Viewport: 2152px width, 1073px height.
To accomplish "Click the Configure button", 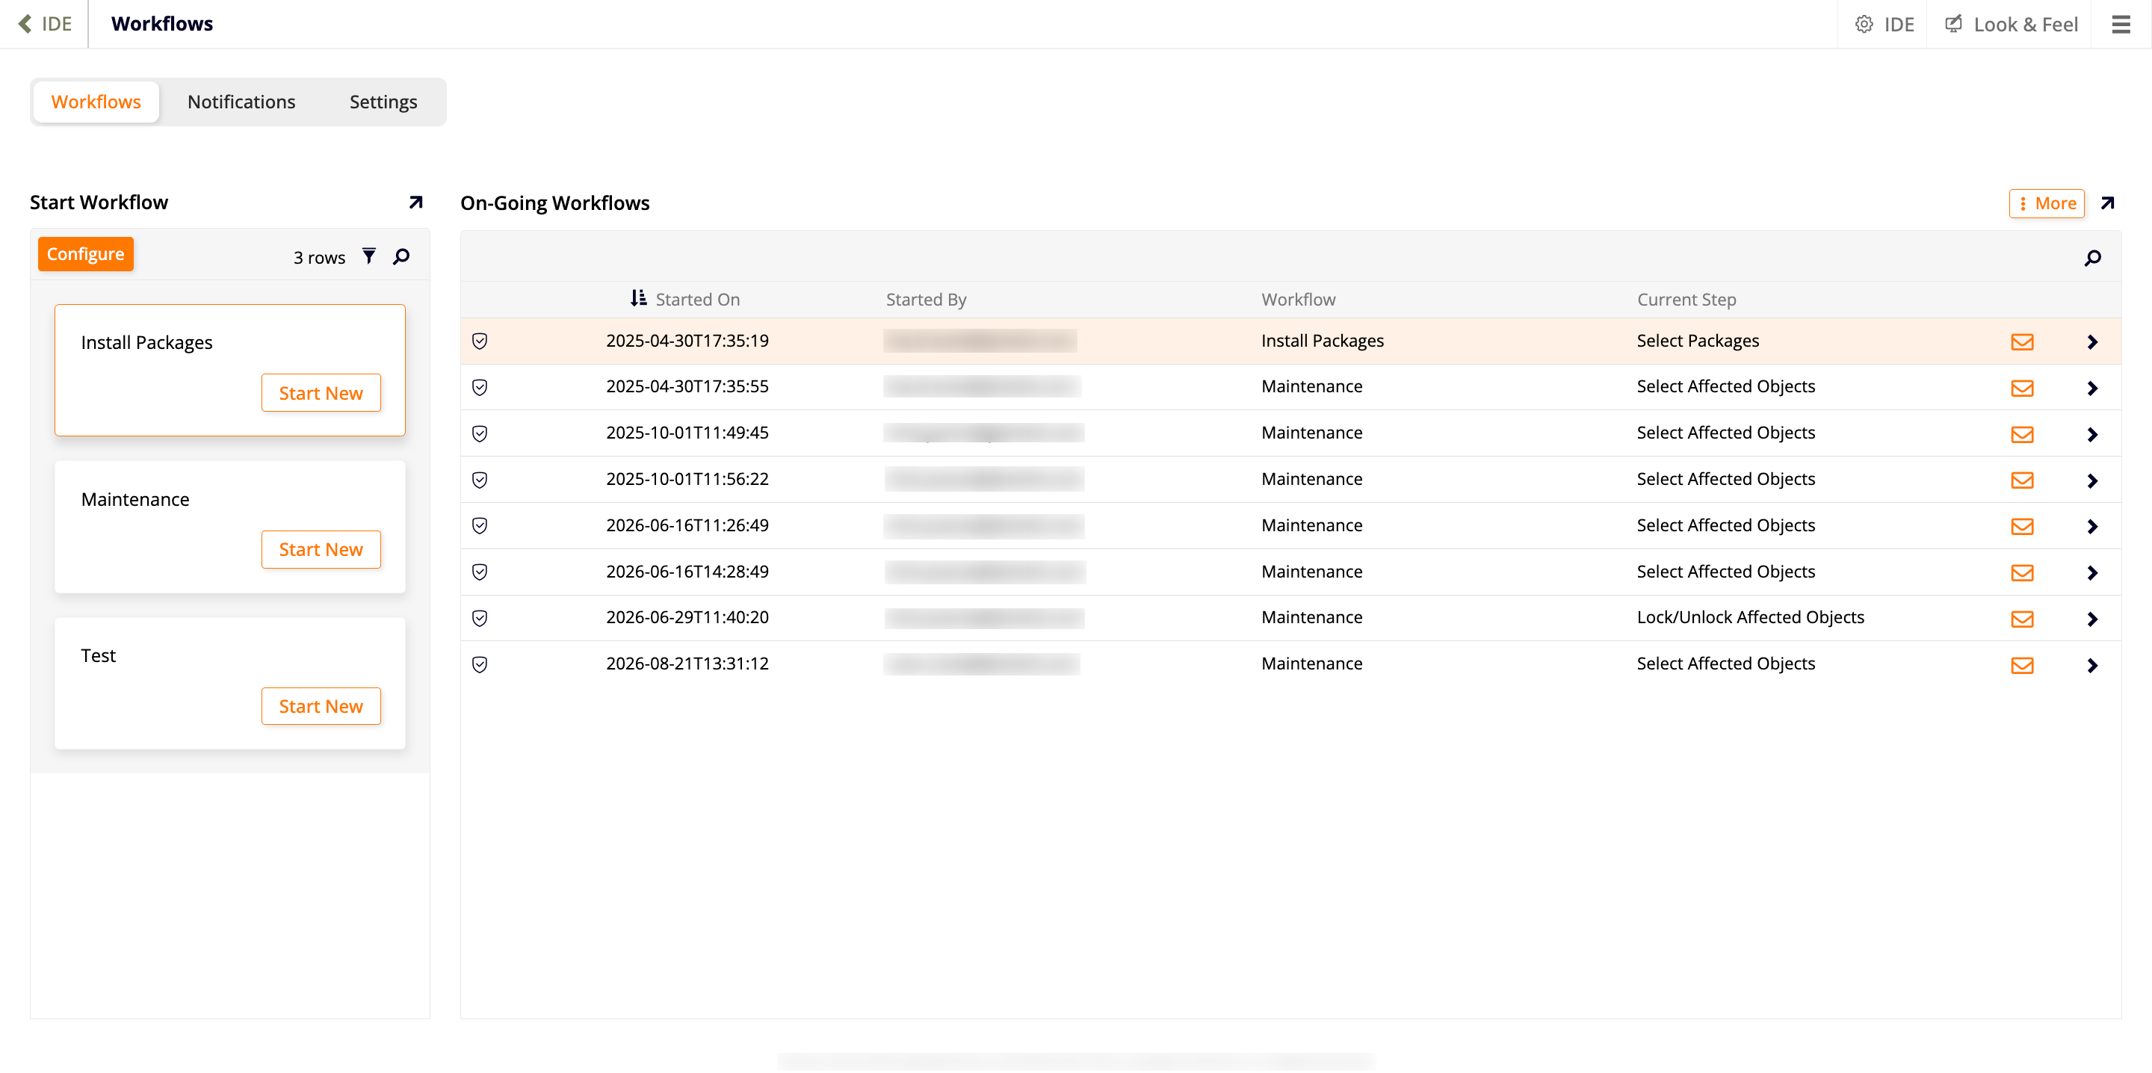I will (85, 254).
